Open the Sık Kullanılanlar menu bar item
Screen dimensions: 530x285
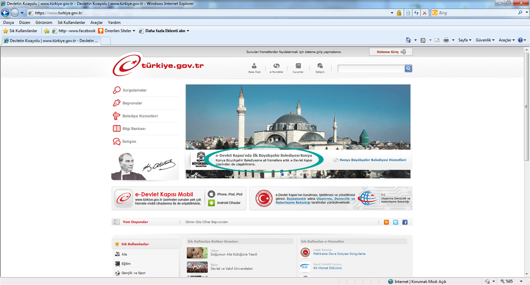point(71,22)
